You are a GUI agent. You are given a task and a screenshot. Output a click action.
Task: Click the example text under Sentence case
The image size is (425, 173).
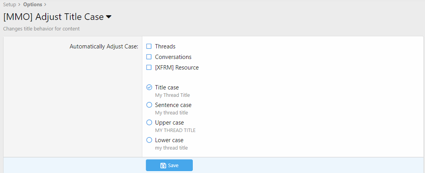coord(171,112)
